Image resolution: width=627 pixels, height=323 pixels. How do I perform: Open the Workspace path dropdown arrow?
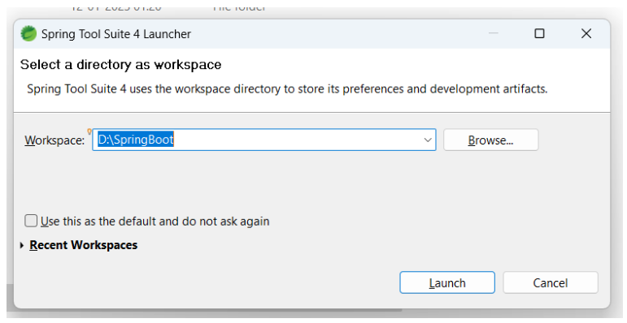[428, 140]
